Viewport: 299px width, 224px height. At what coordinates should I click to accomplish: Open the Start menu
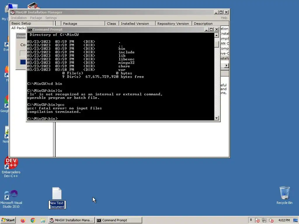8,220
